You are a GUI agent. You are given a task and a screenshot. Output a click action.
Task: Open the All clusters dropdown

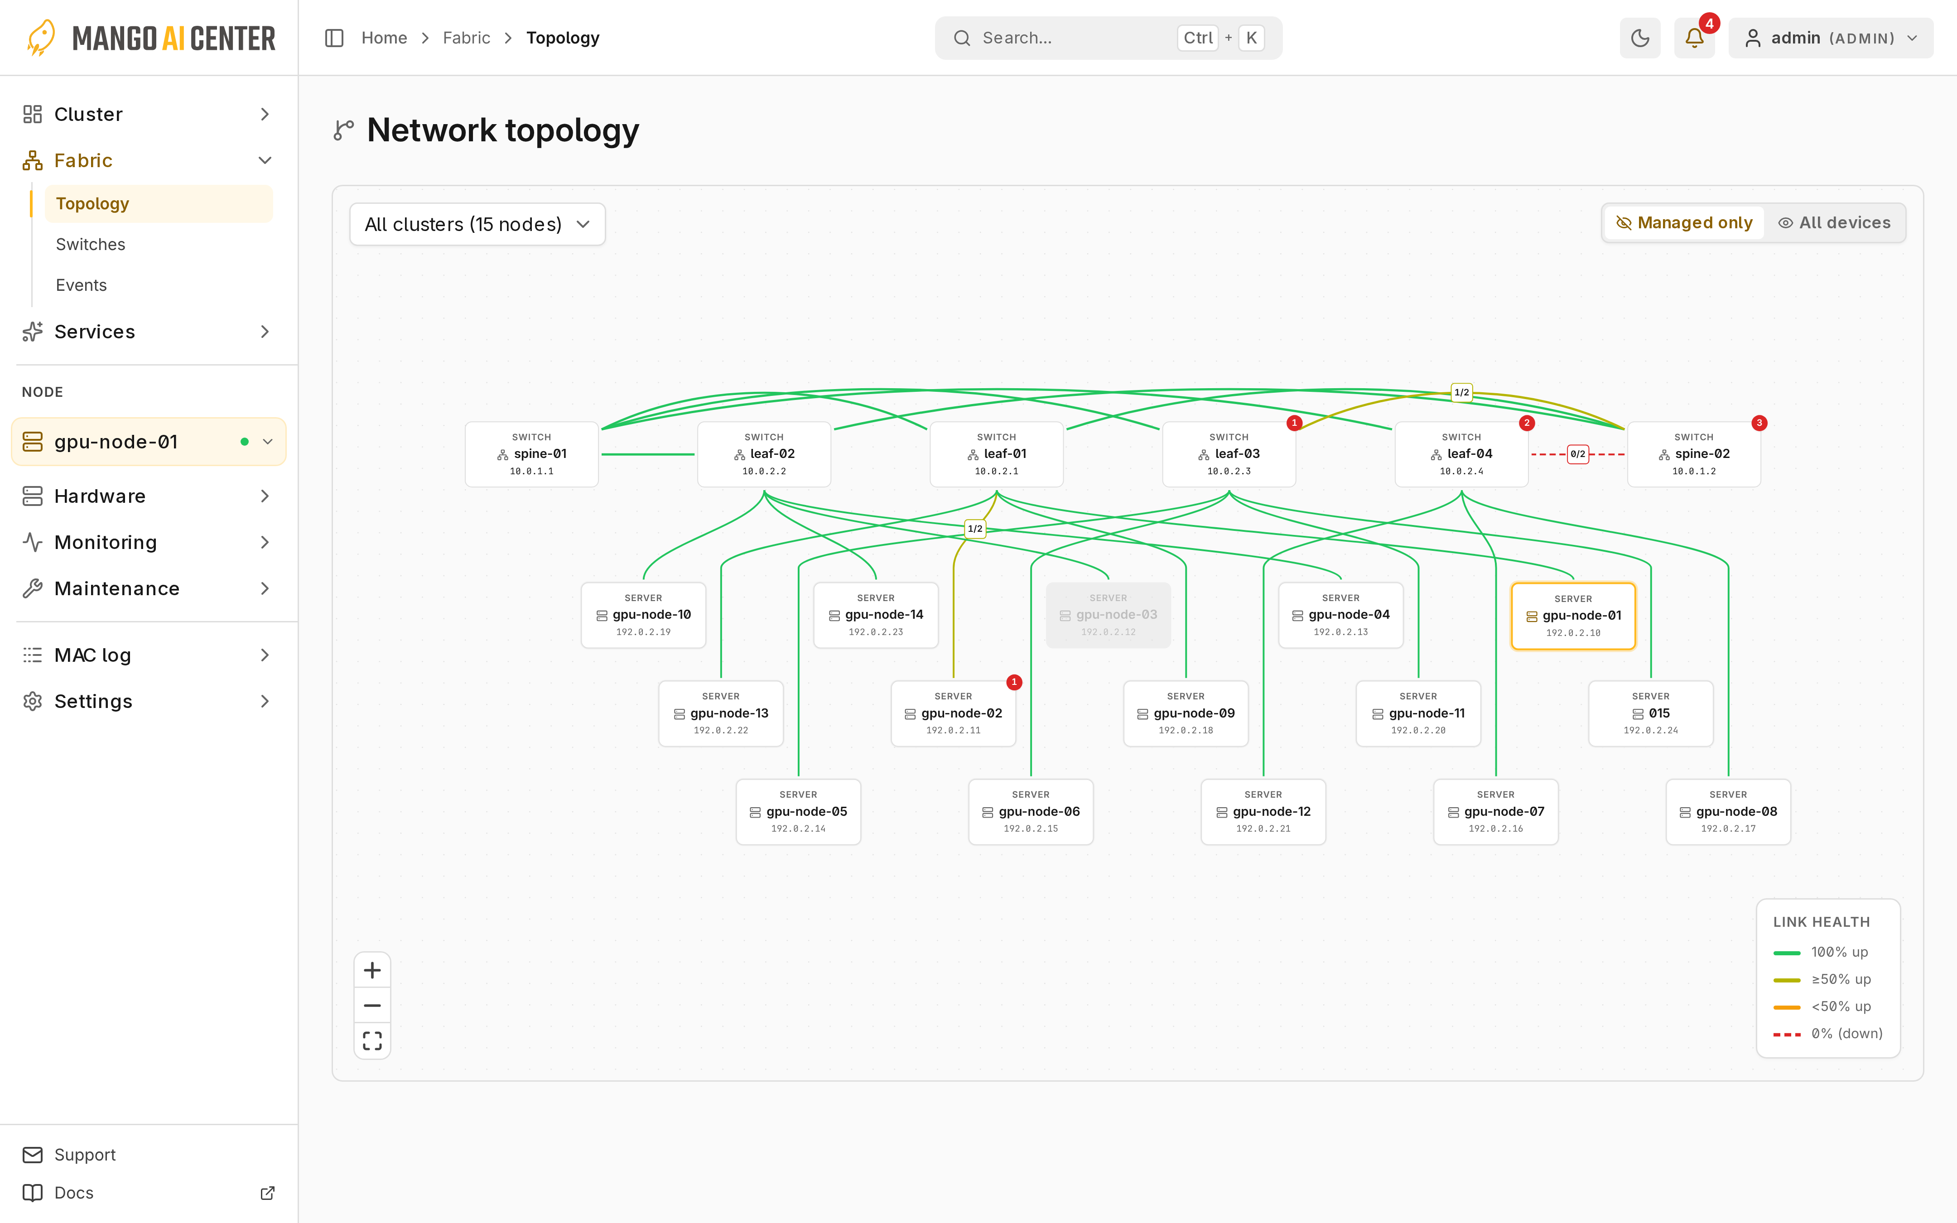(x=477, y=224)
